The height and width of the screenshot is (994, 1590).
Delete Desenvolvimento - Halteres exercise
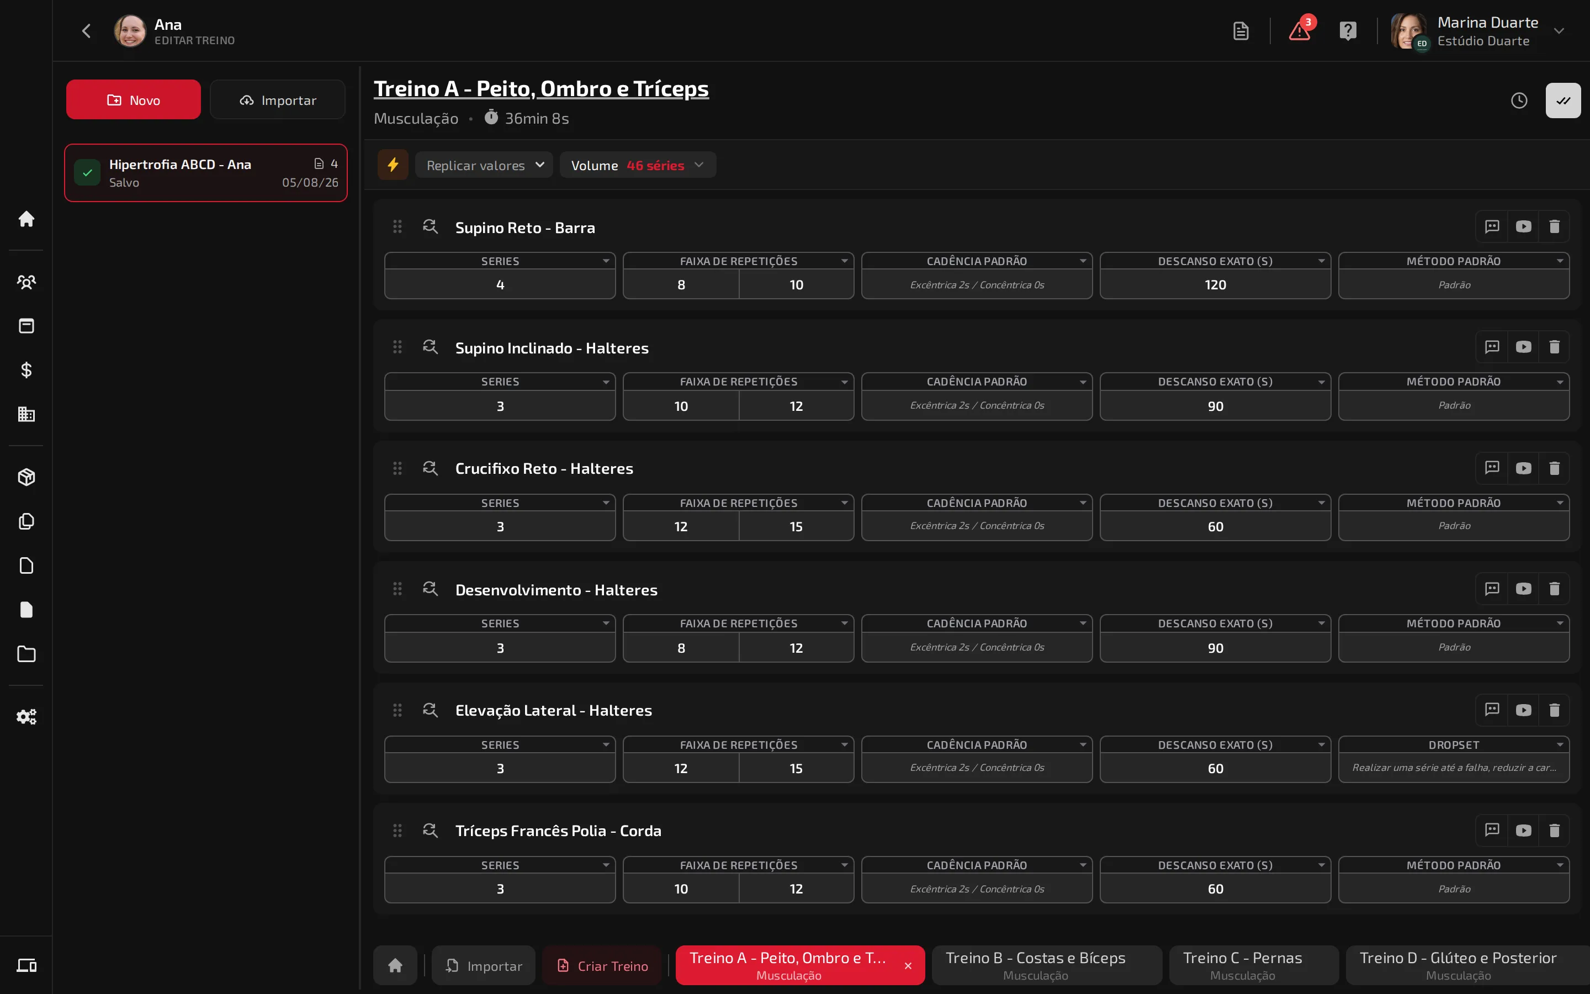pyautogui.click(x=1555, y=589)
